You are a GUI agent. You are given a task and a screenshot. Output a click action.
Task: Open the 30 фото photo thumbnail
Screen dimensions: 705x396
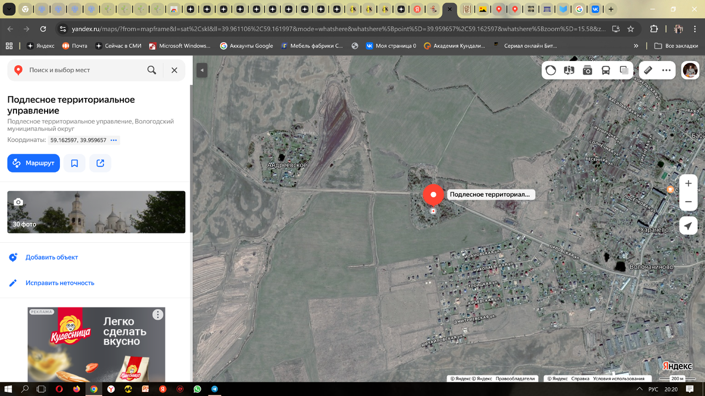pyautogui.click(x=96, y=212)
